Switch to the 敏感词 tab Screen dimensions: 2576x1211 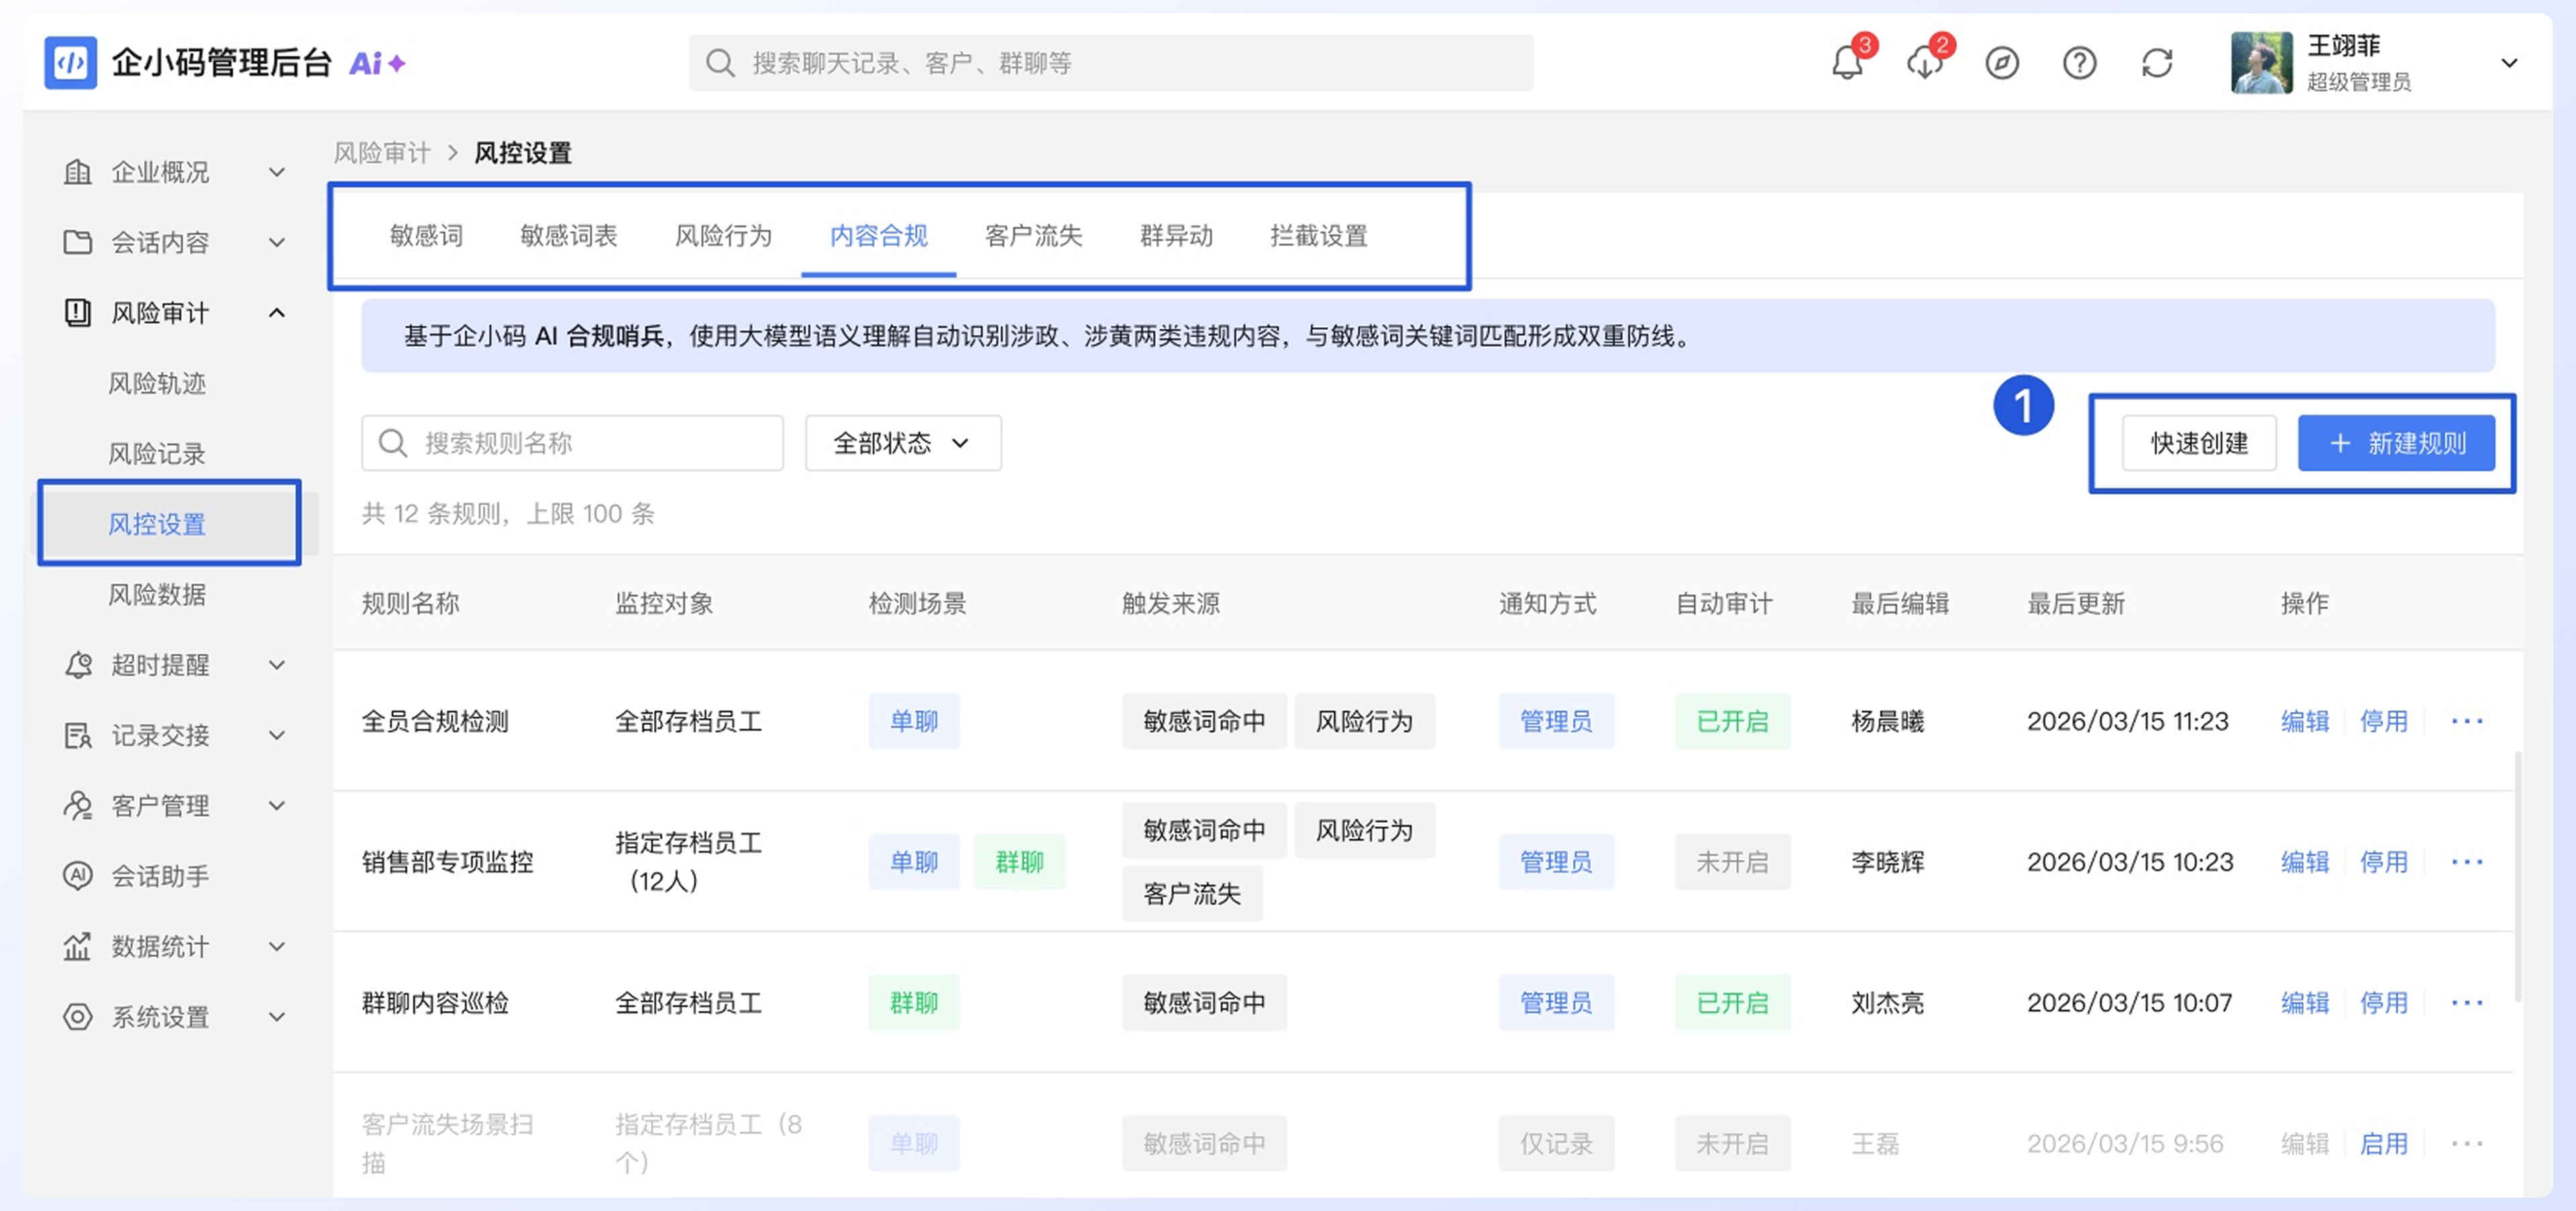tap(426, 236)
